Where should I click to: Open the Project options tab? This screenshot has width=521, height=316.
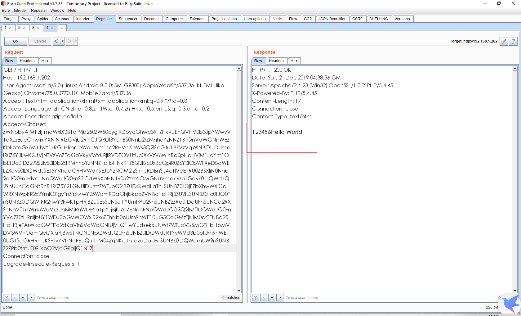click(224, 19)
